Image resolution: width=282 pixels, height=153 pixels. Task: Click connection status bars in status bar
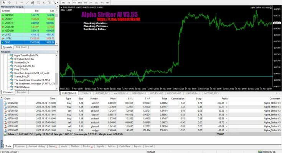point(260,152)
